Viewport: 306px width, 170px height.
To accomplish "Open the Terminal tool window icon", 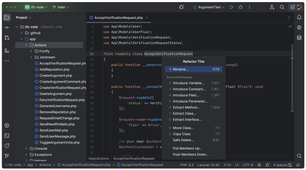I will click(7, 136).
